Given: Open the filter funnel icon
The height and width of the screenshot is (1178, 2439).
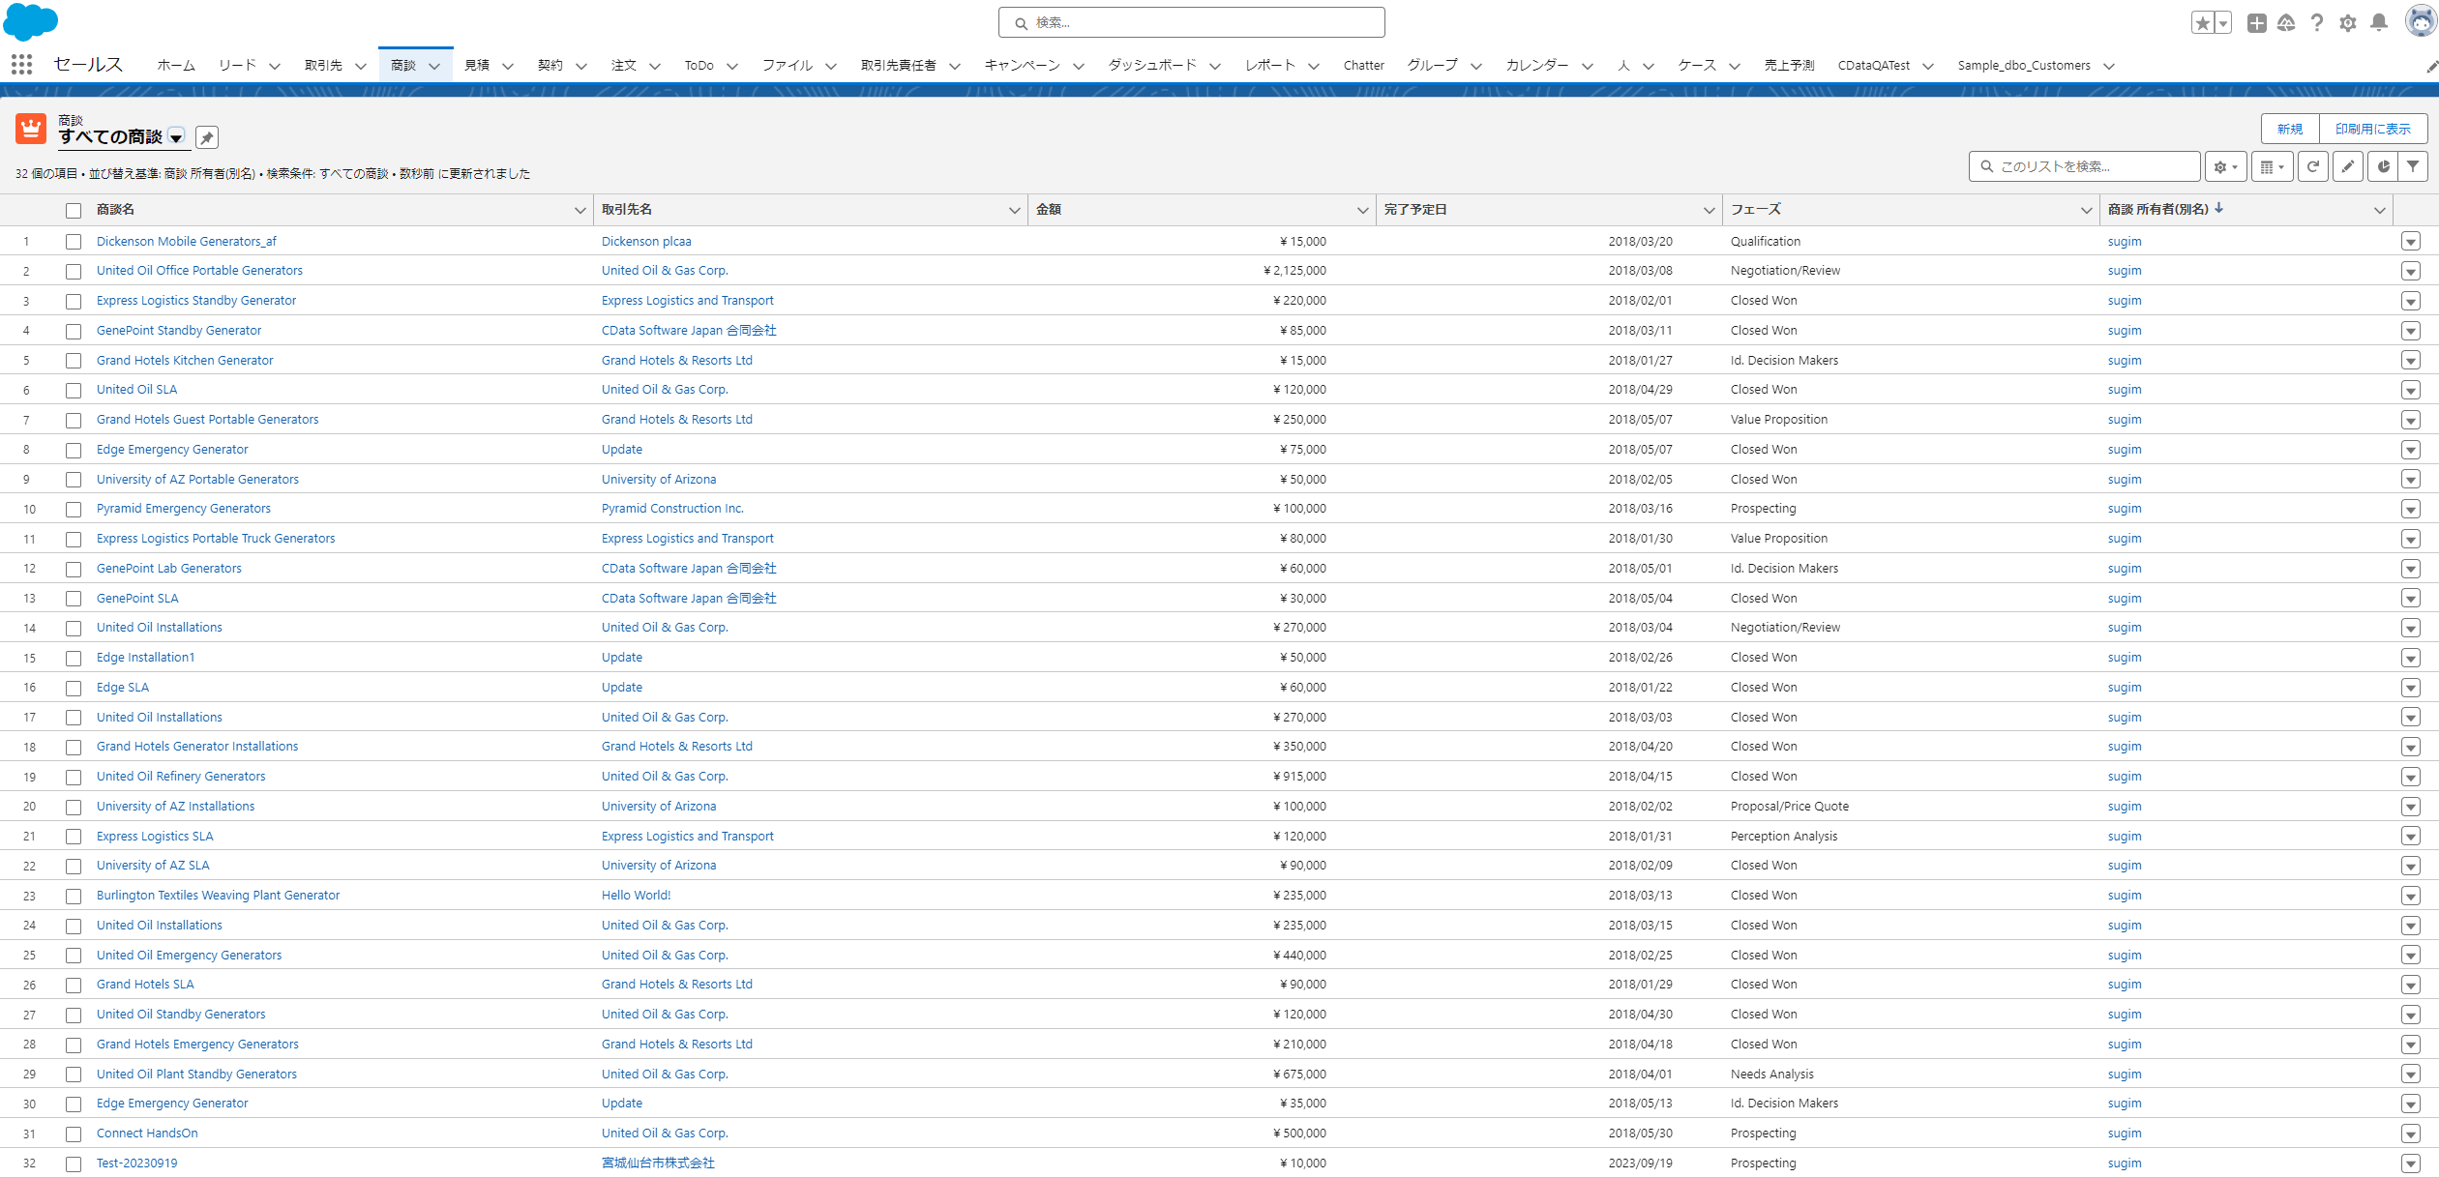Looking at the screenshot, I should pyautogui.click(x=2414, y=166).
